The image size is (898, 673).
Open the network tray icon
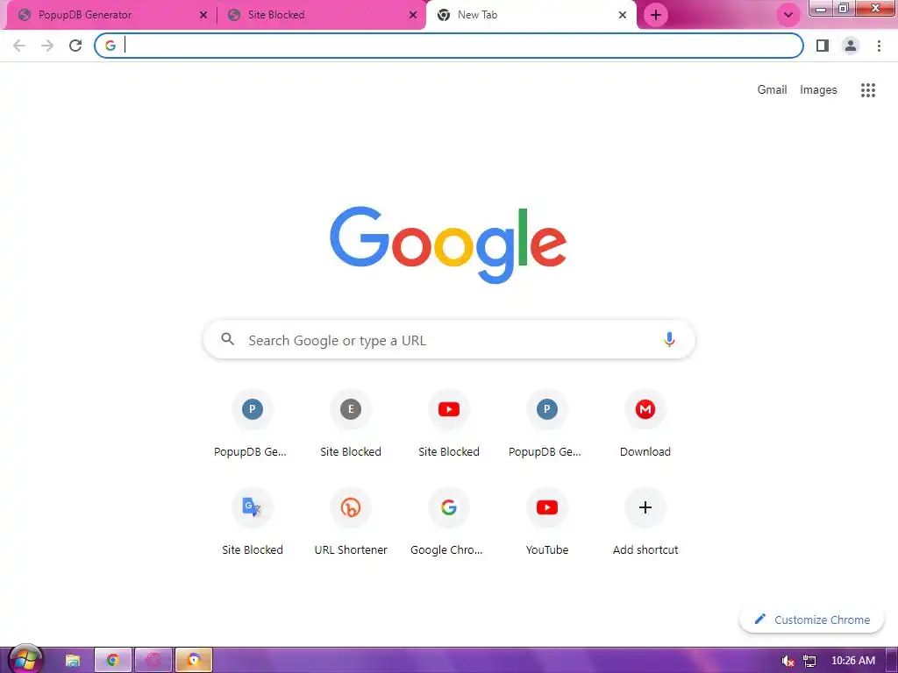(809, 661)
